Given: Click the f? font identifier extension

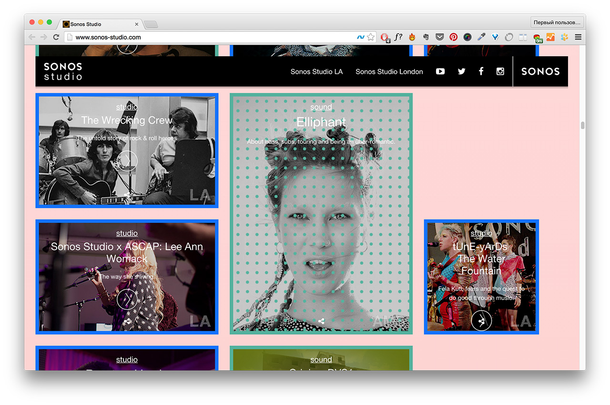Looking at the screenshot, I should 398,37.
